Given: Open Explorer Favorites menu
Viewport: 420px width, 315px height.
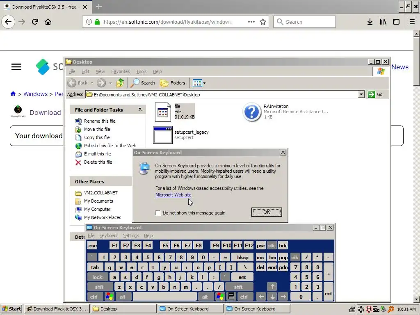Looking at the screenshot, I should [121, 71].
